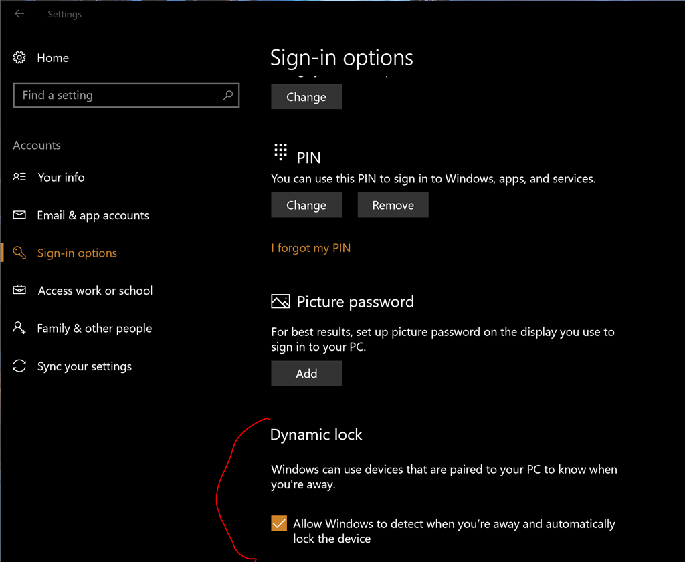Viewport: 685px width, 562px height.
Task: Navigate to Family & other people
Action: pos(94,329)
